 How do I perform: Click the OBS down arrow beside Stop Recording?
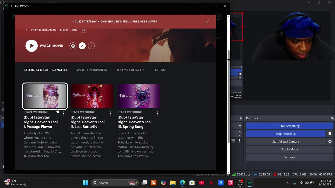tap(239, 136)
